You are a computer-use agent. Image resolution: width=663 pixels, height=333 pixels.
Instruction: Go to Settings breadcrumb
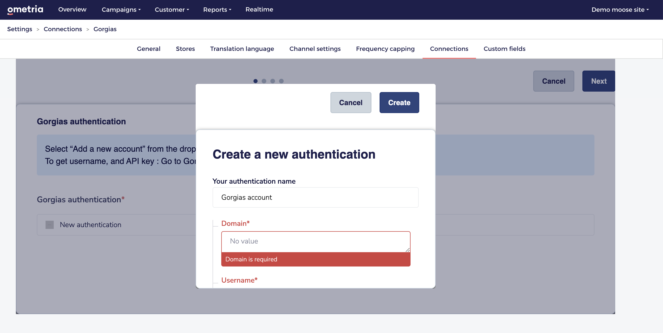(19, 29)
